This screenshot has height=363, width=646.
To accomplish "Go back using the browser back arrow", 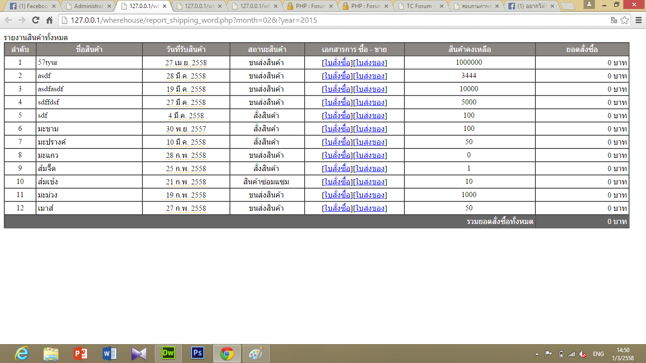I will coord(9,20).
